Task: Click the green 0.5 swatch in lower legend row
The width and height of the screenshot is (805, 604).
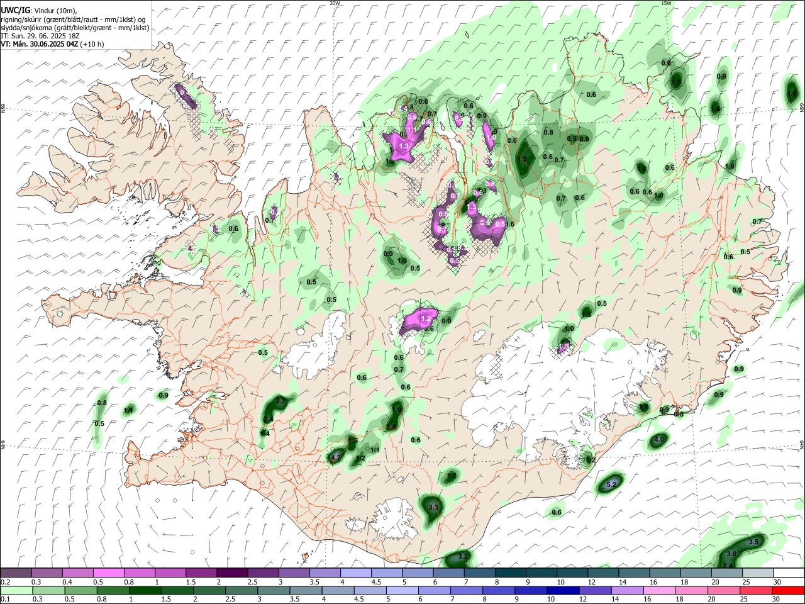Action: 80,590
